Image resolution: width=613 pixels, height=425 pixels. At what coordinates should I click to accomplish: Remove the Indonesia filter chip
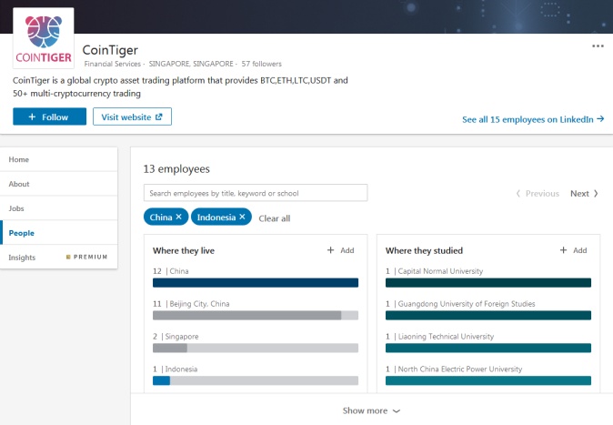pos(243,217)
